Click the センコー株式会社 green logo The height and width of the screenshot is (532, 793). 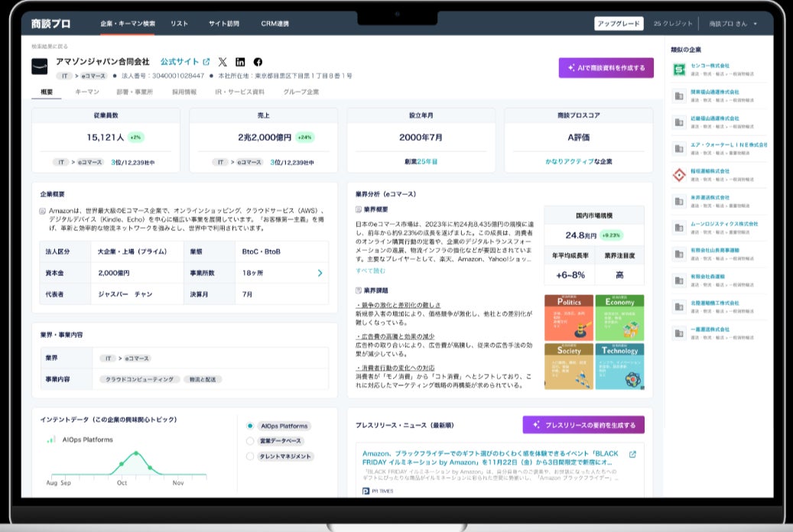pyautogui.click(x=679, y=70)
